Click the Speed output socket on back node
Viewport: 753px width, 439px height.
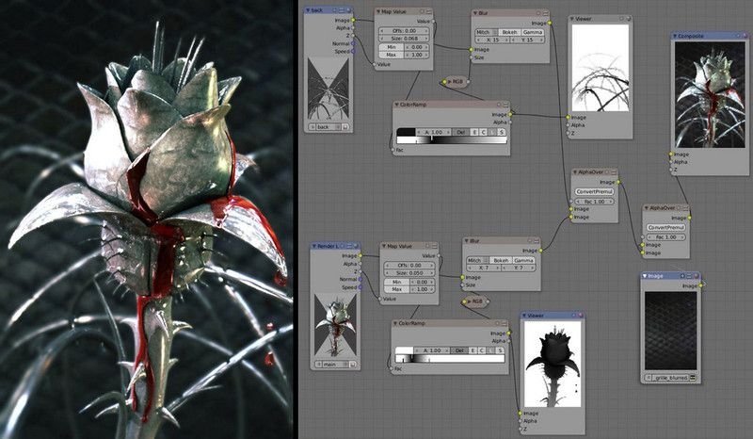coord(353,50)
